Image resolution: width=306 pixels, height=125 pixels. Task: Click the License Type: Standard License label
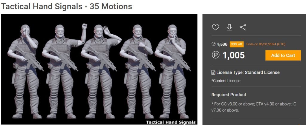coord(248,72)
